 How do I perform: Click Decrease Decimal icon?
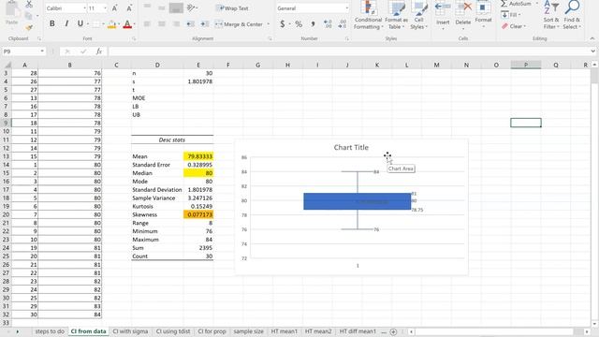point(343,24)
